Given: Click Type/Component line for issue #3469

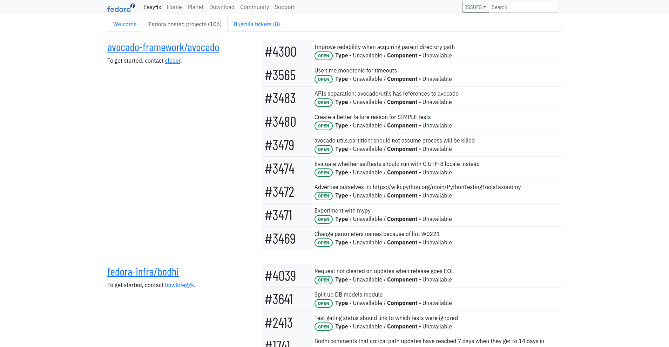Looking at the screenshot, I should (393, 242).
